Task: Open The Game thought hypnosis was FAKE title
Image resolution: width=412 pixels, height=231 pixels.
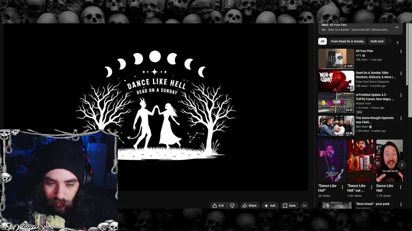Action: [375, 120]
